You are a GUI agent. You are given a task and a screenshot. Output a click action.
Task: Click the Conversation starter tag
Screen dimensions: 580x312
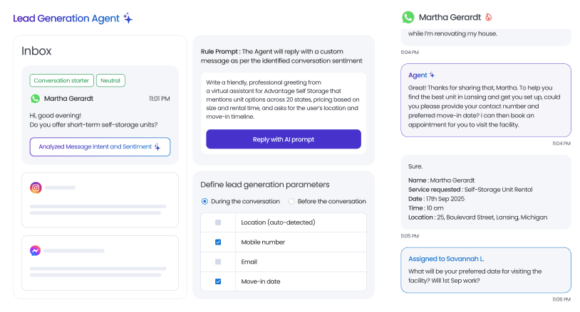point(61,80)
